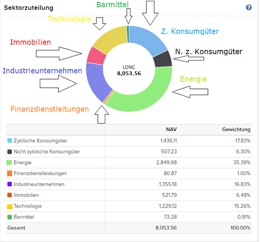The width and height of the screenshot is (260, 242).
Task: Click NAV value 1,355.18
Action: [168, 184]
